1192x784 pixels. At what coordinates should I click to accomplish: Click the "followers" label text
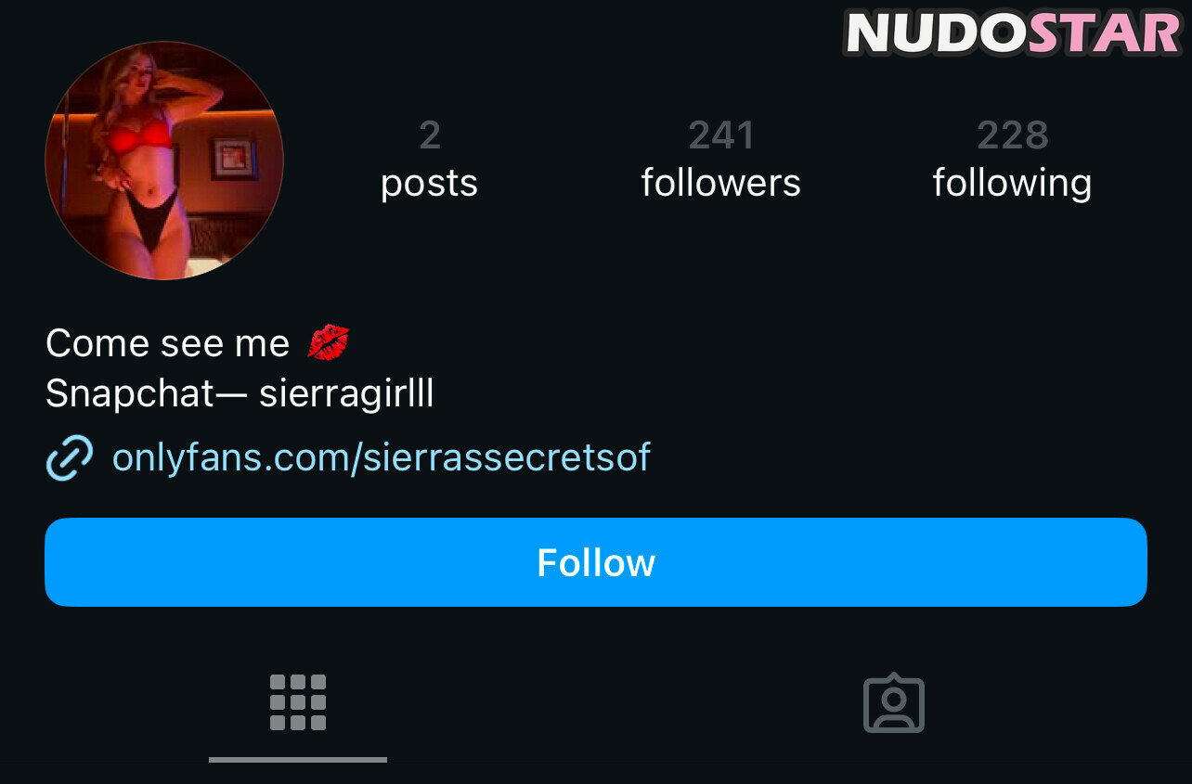721,183
